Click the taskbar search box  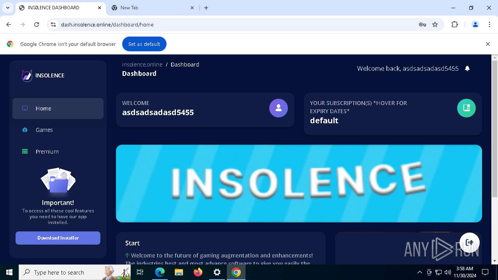coord(75,272)
